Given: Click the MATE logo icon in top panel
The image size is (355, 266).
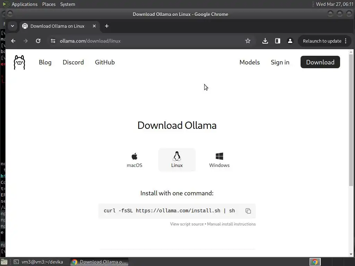Looking at the screenshot, I should click(6, 4).
